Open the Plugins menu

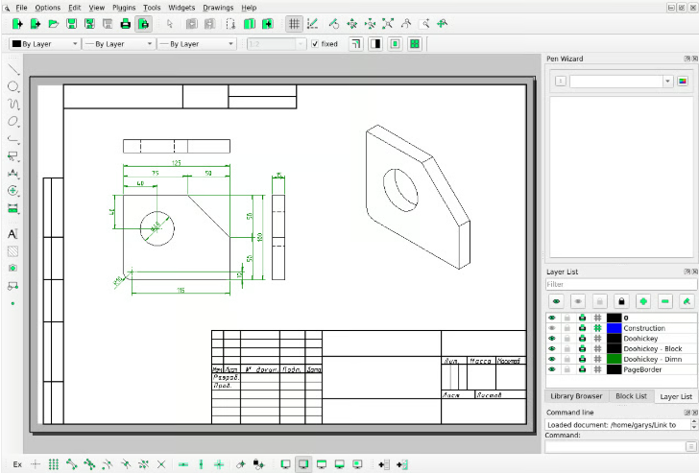[x=123, y=7]
